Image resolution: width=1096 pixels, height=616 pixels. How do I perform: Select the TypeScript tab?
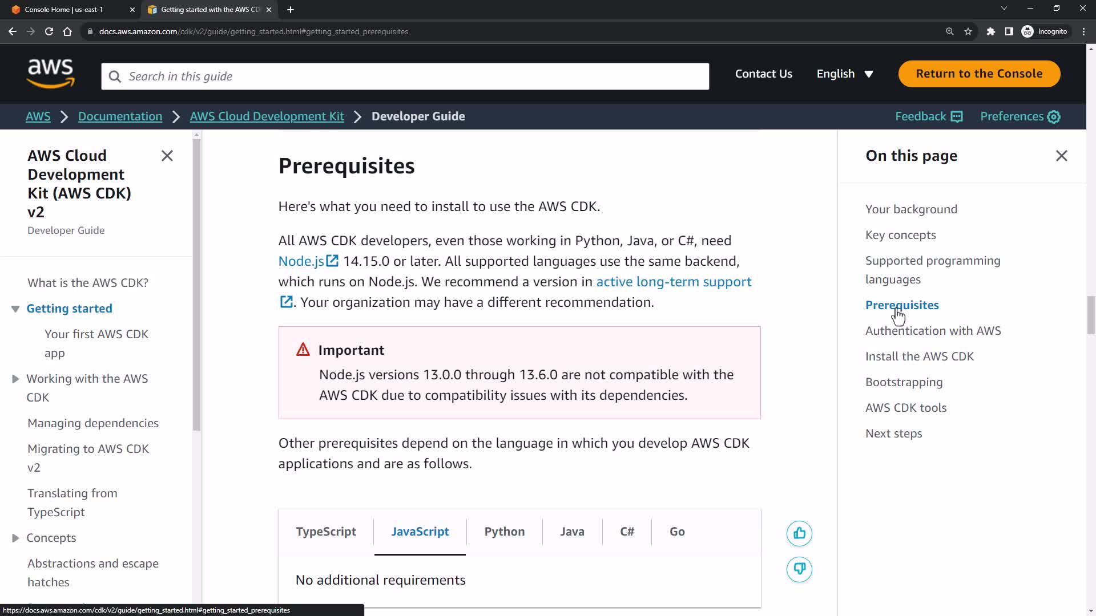[325, 532]
